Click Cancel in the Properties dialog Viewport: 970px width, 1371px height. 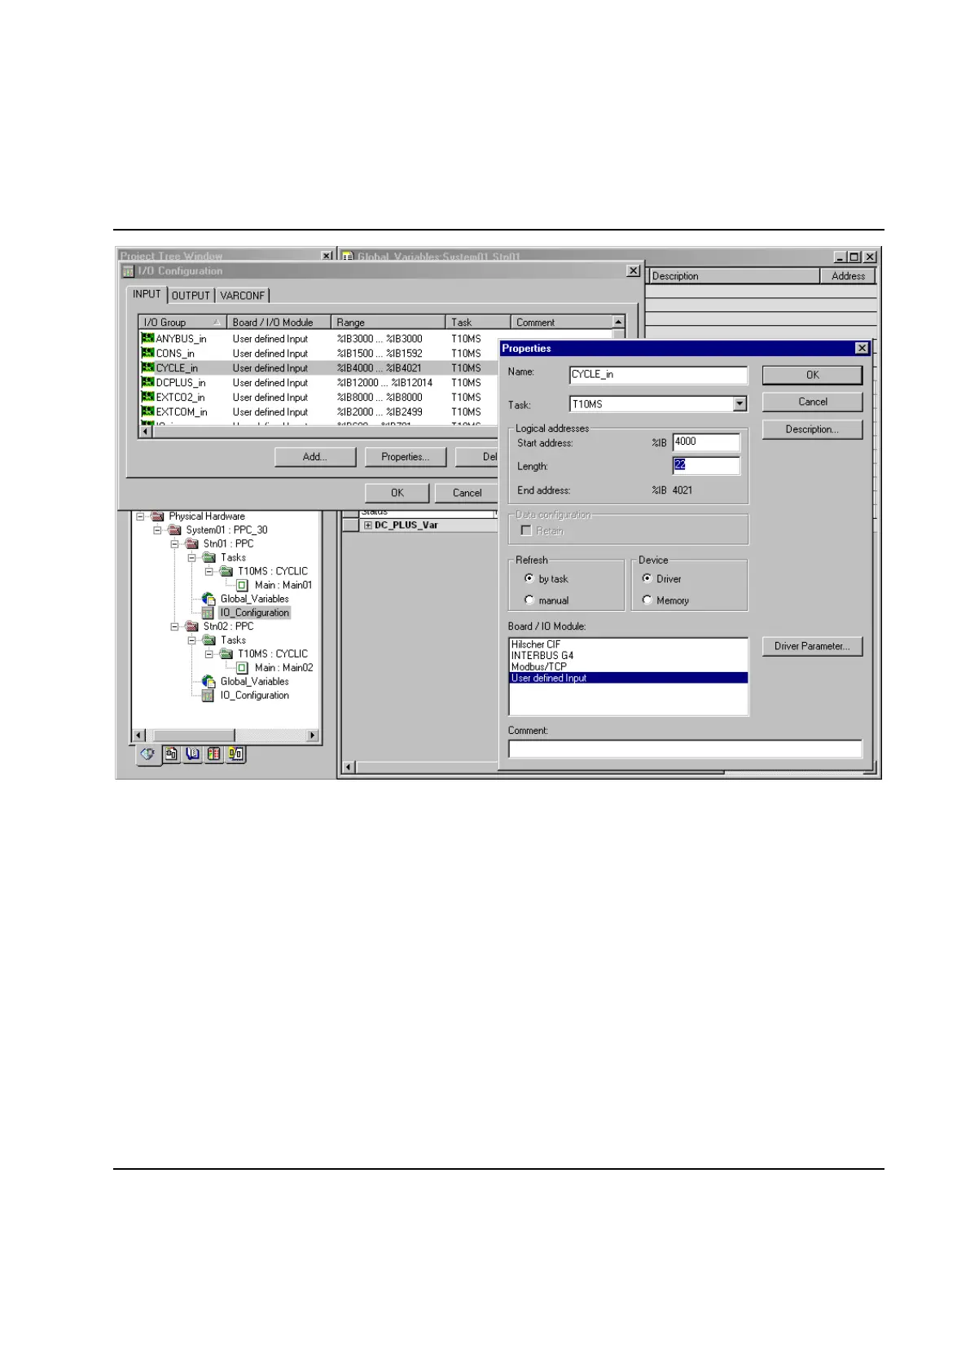point(812,402)
